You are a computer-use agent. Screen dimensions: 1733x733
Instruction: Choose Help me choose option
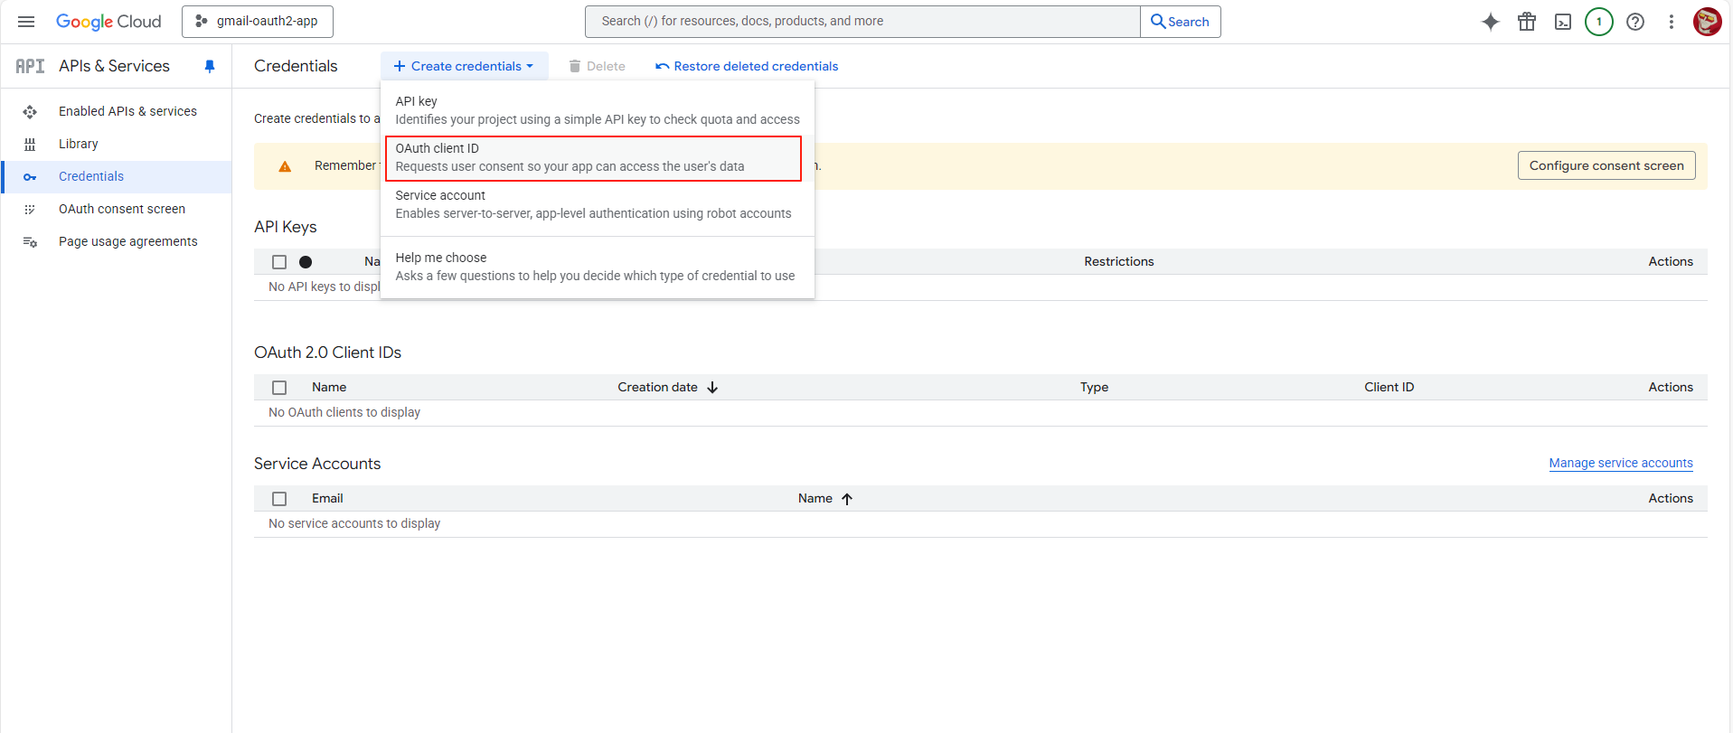(x=598, y=267)
